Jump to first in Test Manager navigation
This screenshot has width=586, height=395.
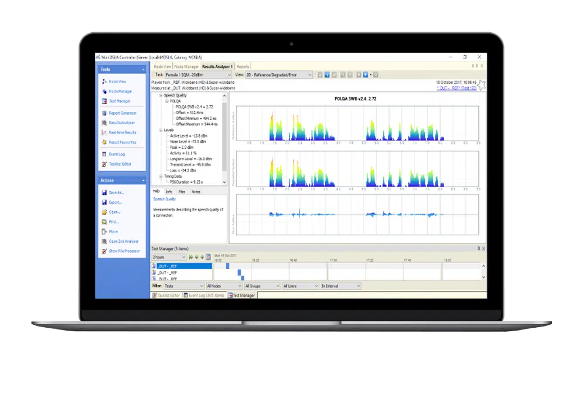pyautogui.click(x=191, y=257)
